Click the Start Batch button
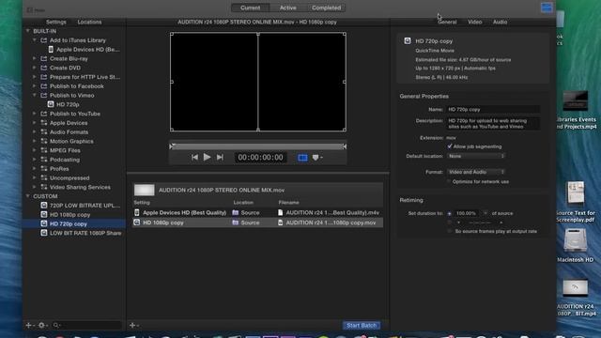This screenshot has height=338, width=601. pyautogui.click(x=362, y=326)
